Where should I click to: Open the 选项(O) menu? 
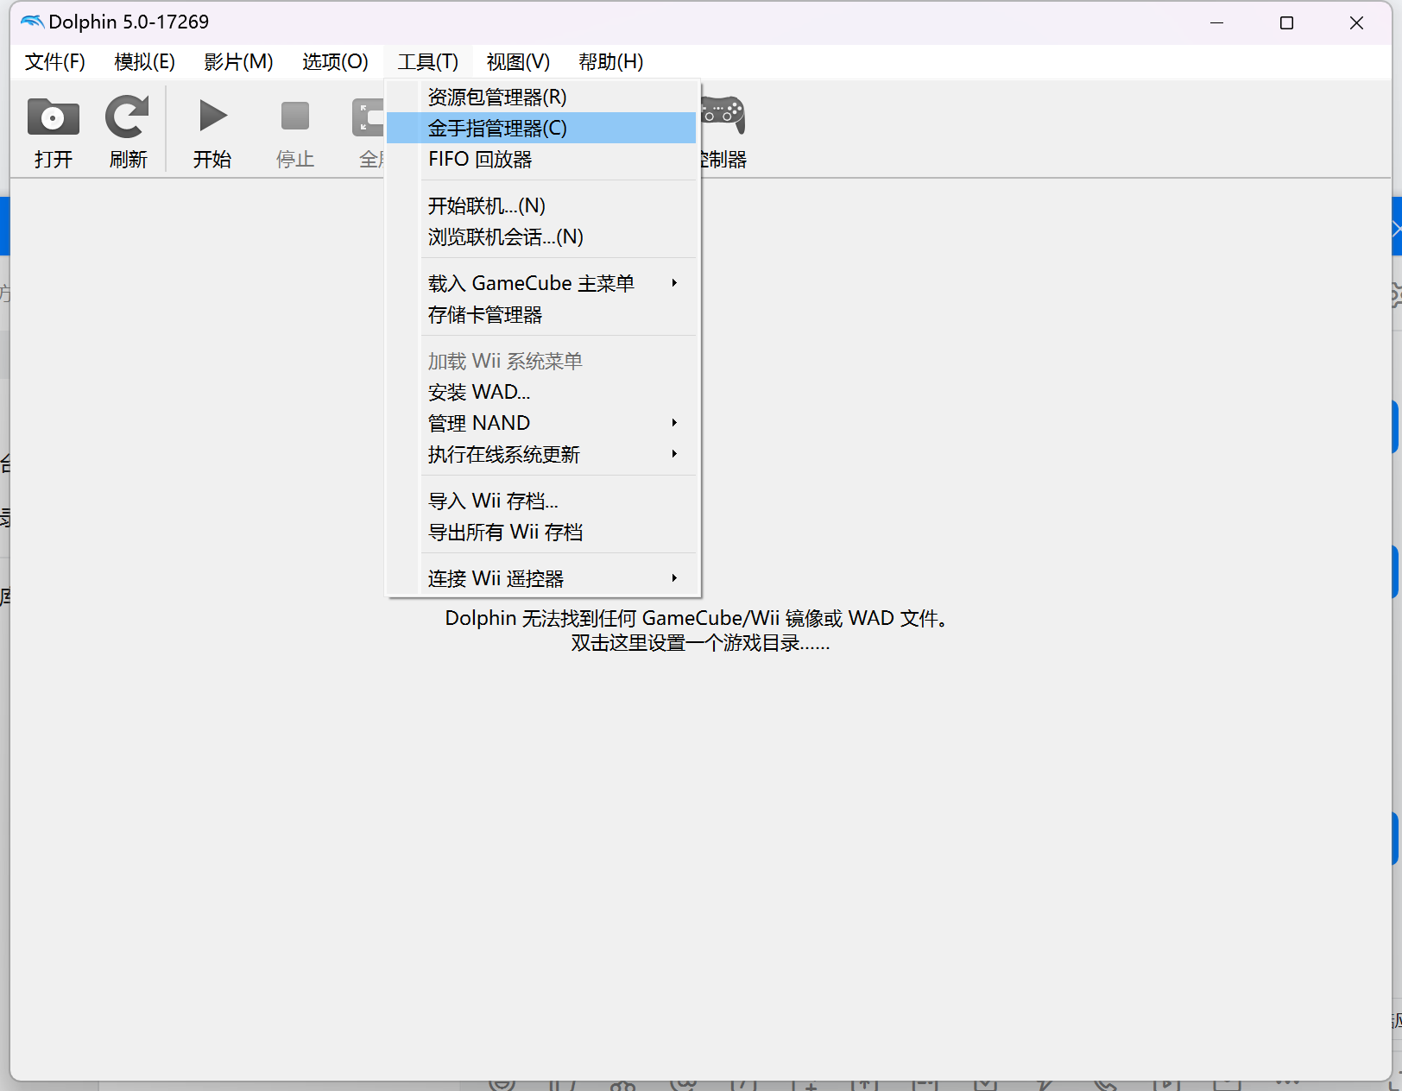tap(335, 62)
